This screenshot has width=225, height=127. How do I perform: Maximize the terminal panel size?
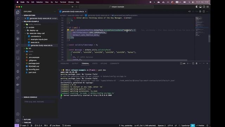click(204, 64)
